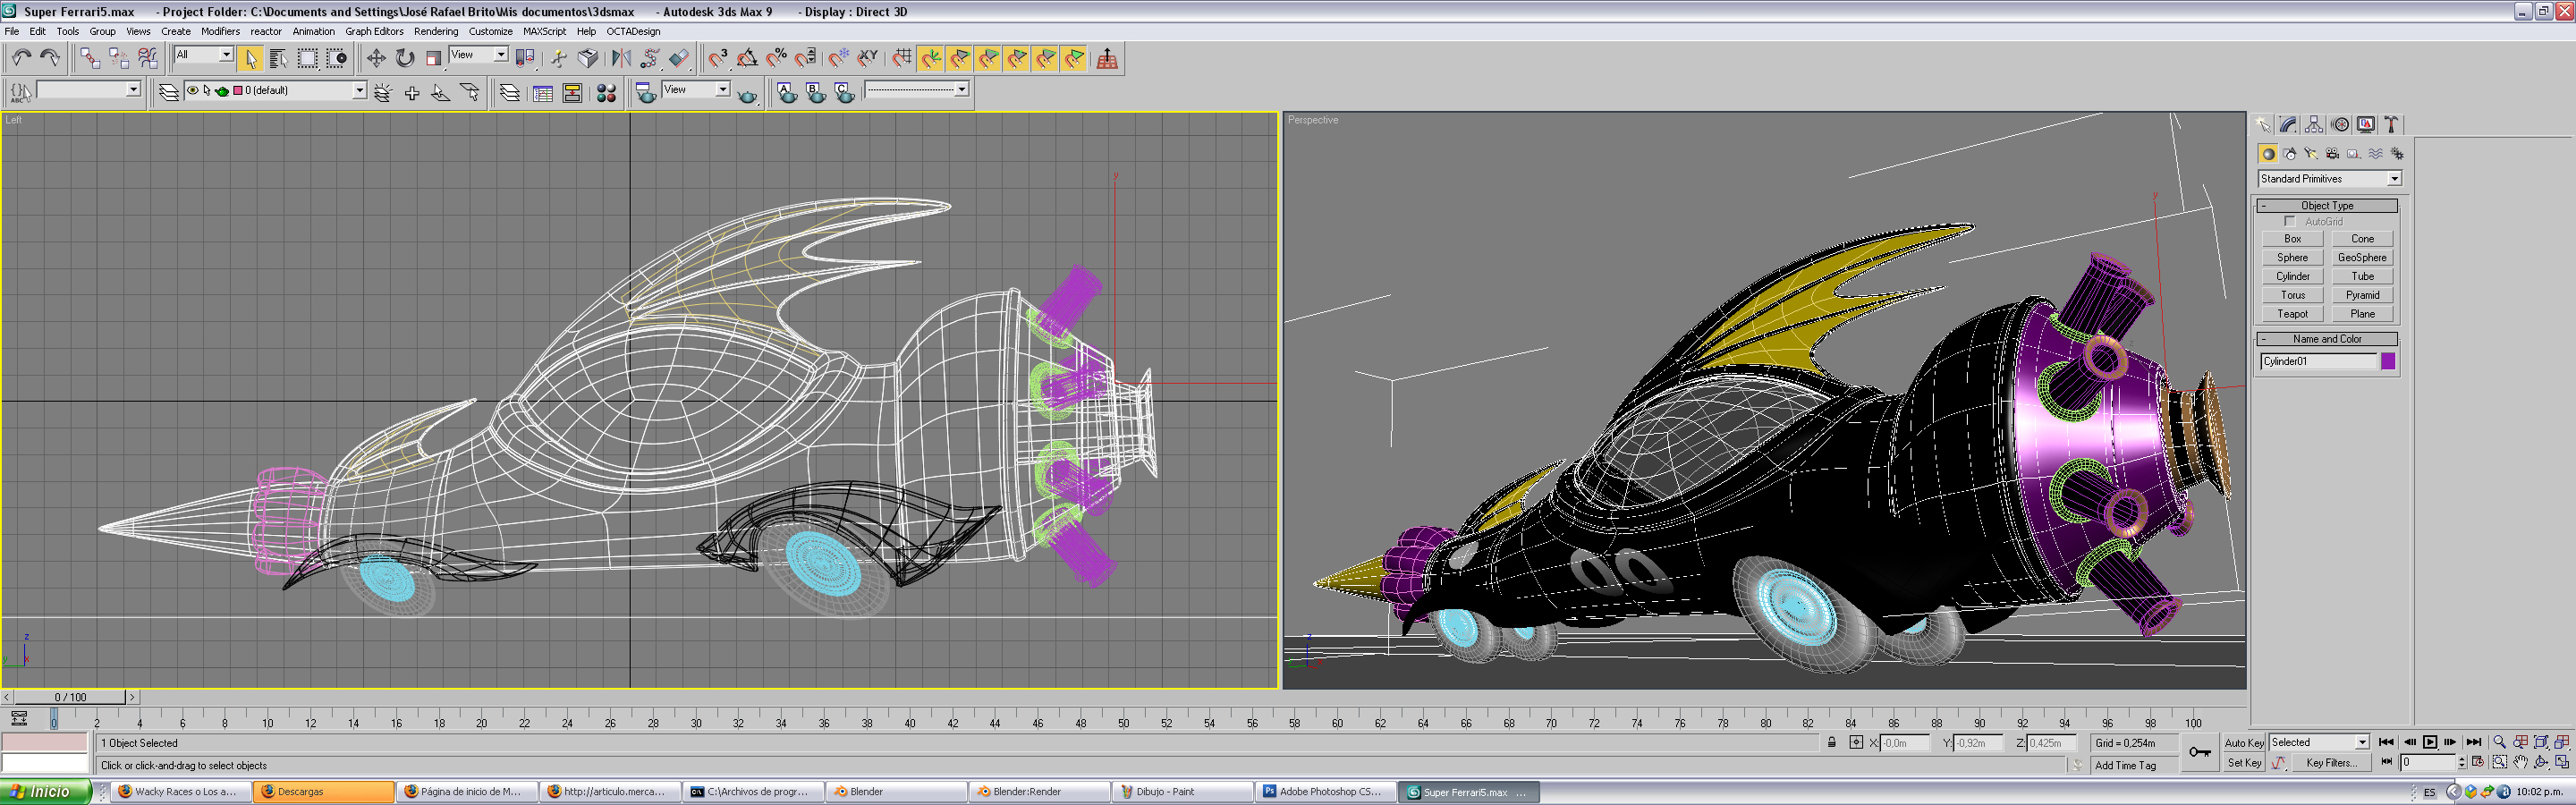Switch to Cameras creation category icon
Image resolution: width=2576 pixels, height=805 pixels.
pos(2332,154)
